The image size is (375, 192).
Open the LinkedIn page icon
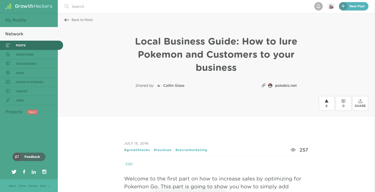34,172
